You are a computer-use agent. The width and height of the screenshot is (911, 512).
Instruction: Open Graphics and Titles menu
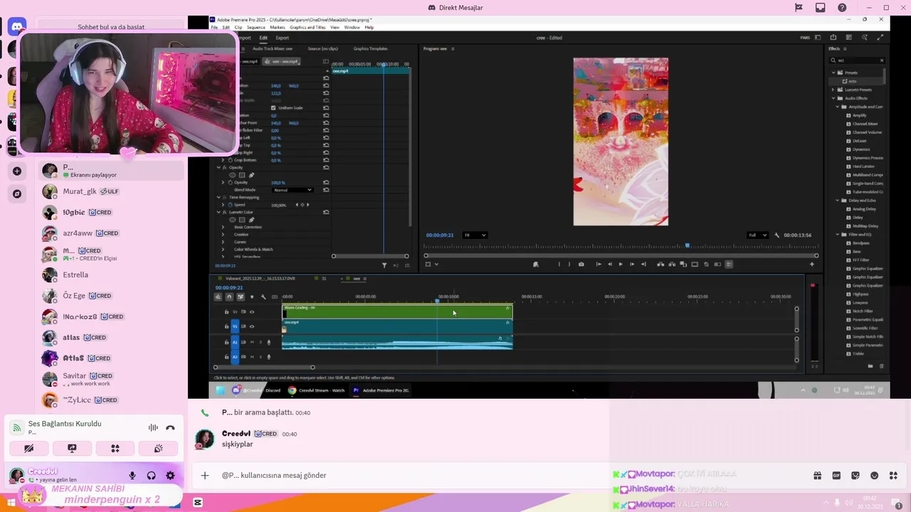coord(307,28)
